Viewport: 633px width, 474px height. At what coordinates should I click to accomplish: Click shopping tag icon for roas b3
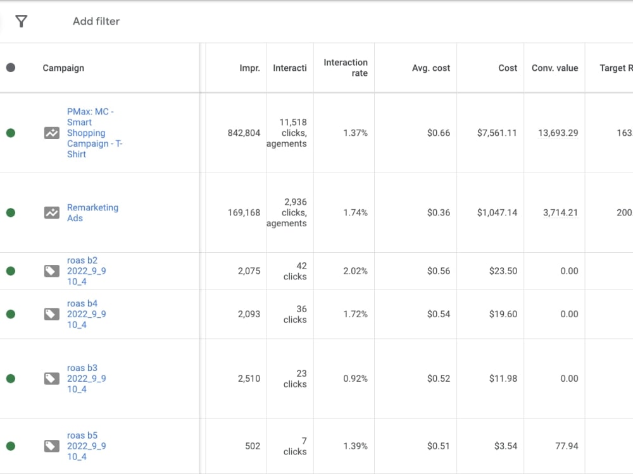pos(52,379)
